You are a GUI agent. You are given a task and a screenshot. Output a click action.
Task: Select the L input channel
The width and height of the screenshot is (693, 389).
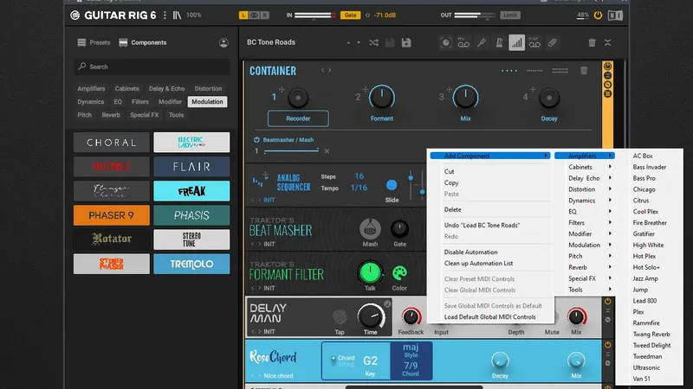[243, 15]
